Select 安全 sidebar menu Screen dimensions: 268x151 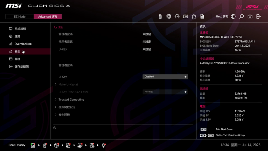coord(25,51)
